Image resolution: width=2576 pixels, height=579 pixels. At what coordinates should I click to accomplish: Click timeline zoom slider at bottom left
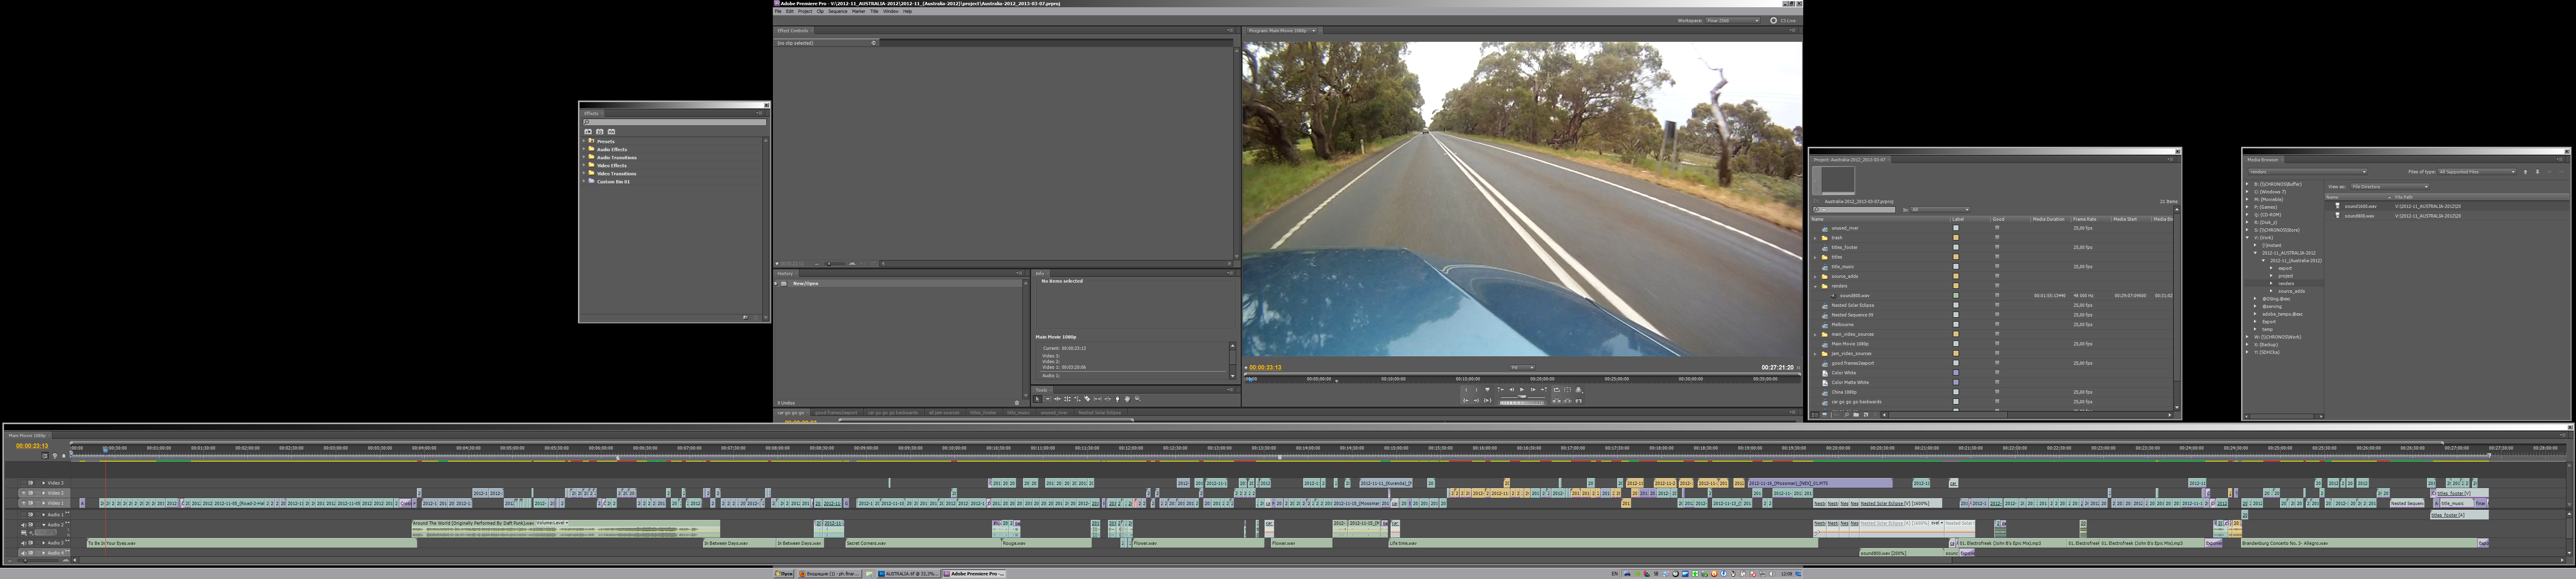[x=37, y=561]
